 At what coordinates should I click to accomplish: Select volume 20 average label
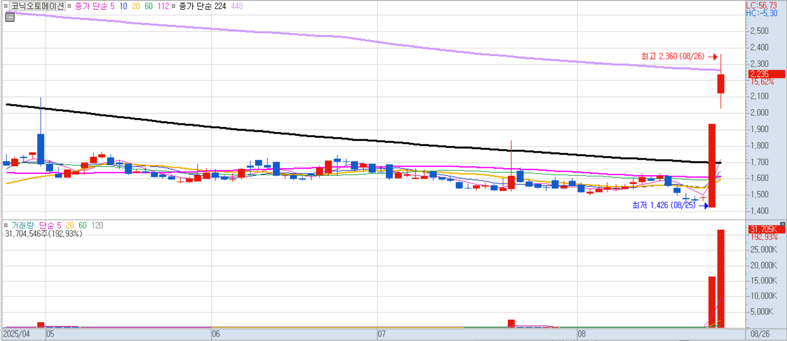[70, 225]
